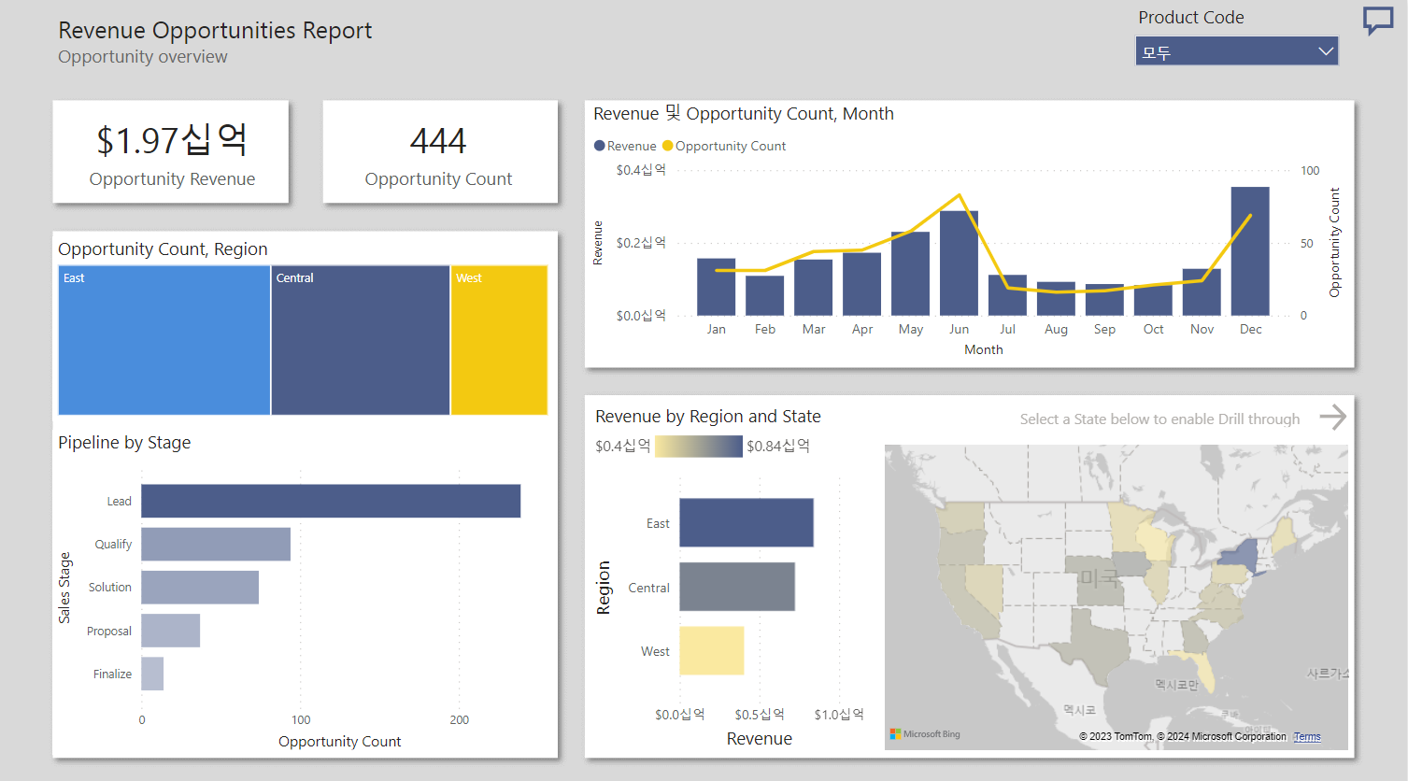This screenshot has height=781, width=1408.
Task: Click the revenue color gradient legend scale
Action: (698, 446)
